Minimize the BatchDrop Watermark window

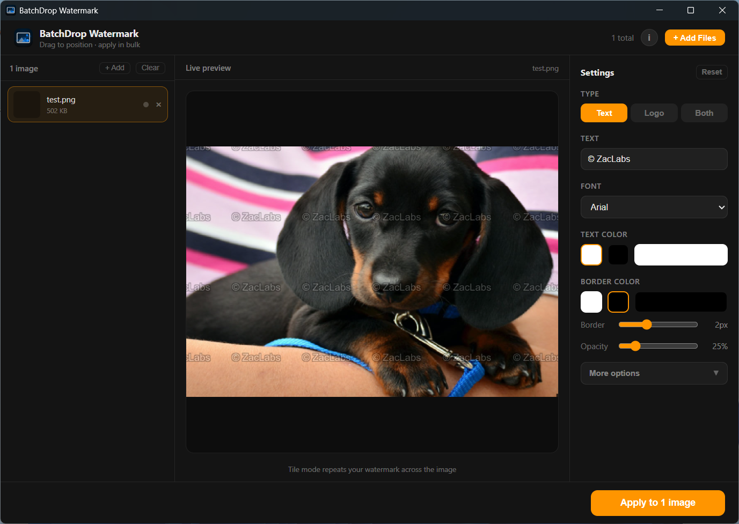tap(660, 10)
